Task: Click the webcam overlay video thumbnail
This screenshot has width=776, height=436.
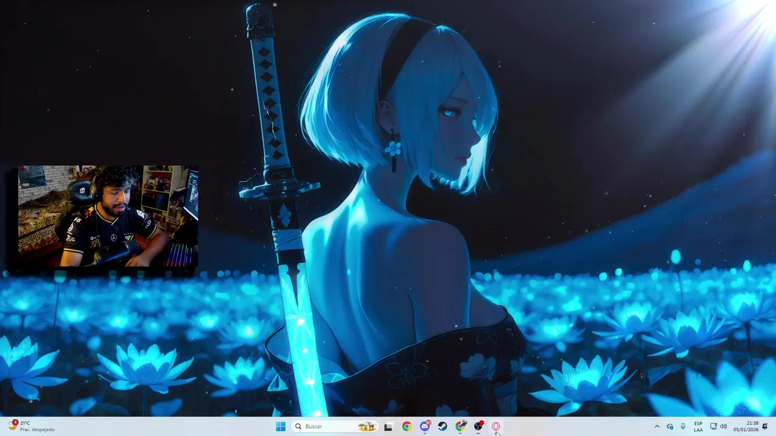Action: (107, 216)
